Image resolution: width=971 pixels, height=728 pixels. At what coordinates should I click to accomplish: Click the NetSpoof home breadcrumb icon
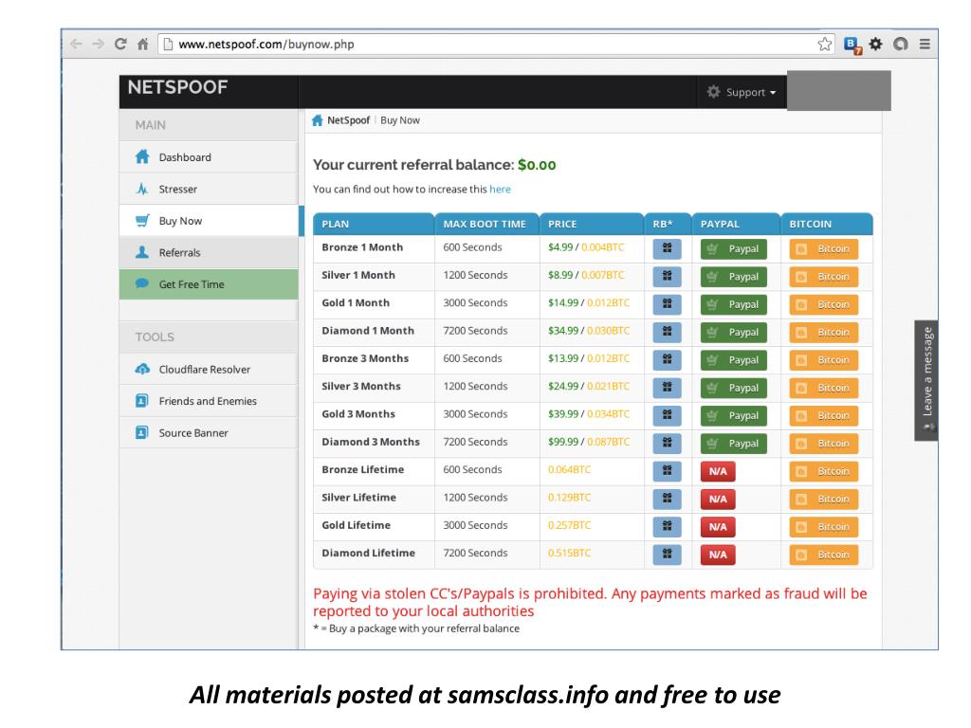coord(317,120)
